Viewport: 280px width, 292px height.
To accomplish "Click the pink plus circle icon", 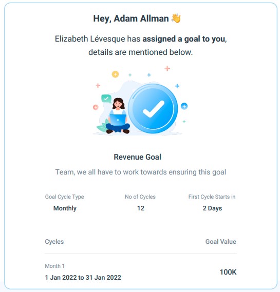I will 96,107.
